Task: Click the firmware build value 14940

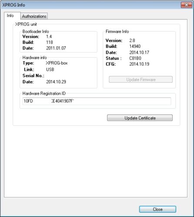Action: click(x=135, y=46)
